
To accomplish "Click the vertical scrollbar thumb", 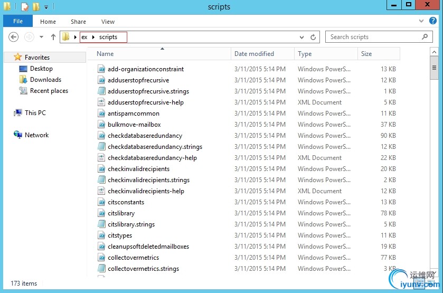I will (x=434, y=68).
